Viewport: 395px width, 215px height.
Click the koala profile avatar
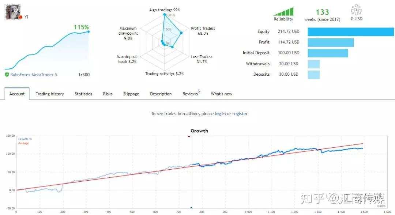pos(12,12)
